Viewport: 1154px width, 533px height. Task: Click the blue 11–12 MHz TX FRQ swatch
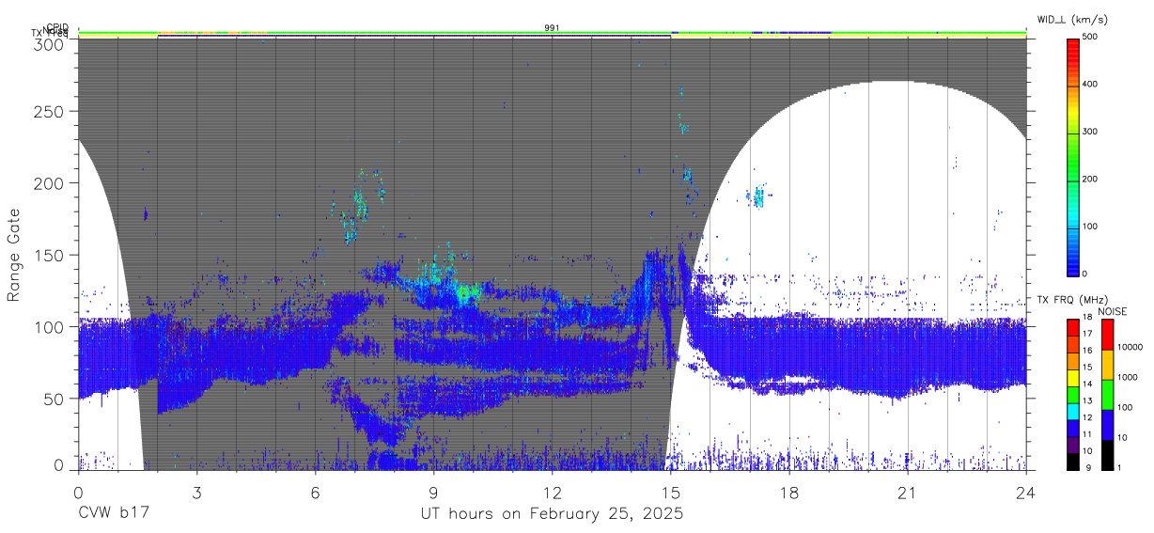(x=1073, y=428)
